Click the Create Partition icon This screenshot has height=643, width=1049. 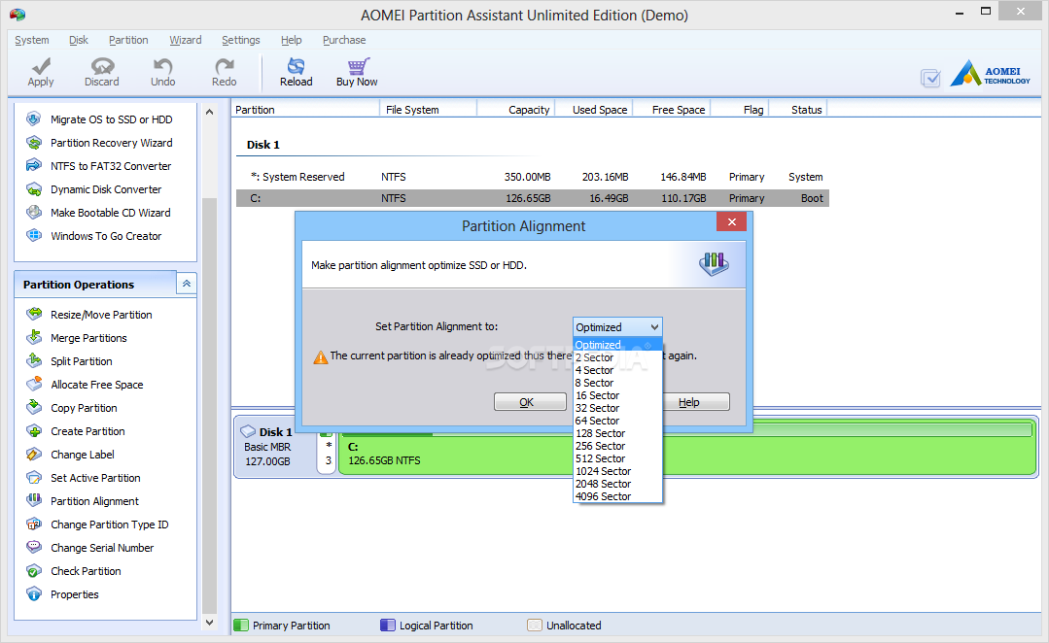[33, 430]
